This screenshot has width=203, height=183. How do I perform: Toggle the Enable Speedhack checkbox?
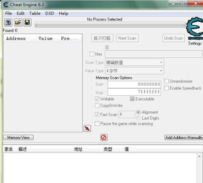(x=166, y=88)
